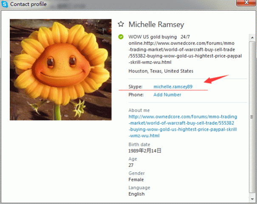The width and height of the screenshot is (257, 204).
Task: Click the scrollbar up arrow
Action: (252, 38)
